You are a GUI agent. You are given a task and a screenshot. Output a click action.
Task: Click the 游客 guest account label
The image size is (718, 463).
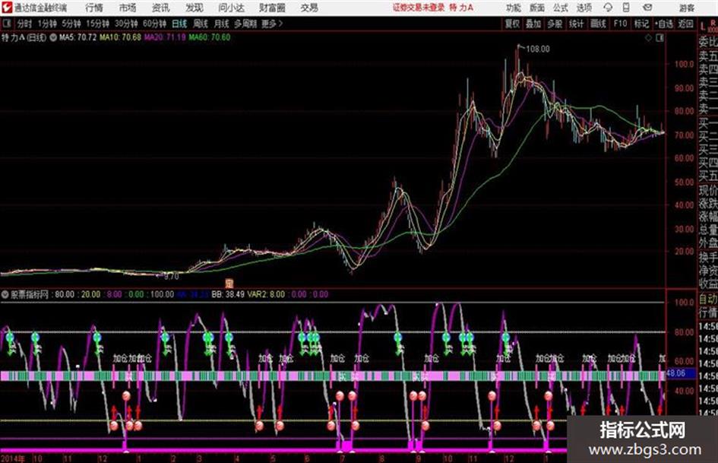(686, 8)
